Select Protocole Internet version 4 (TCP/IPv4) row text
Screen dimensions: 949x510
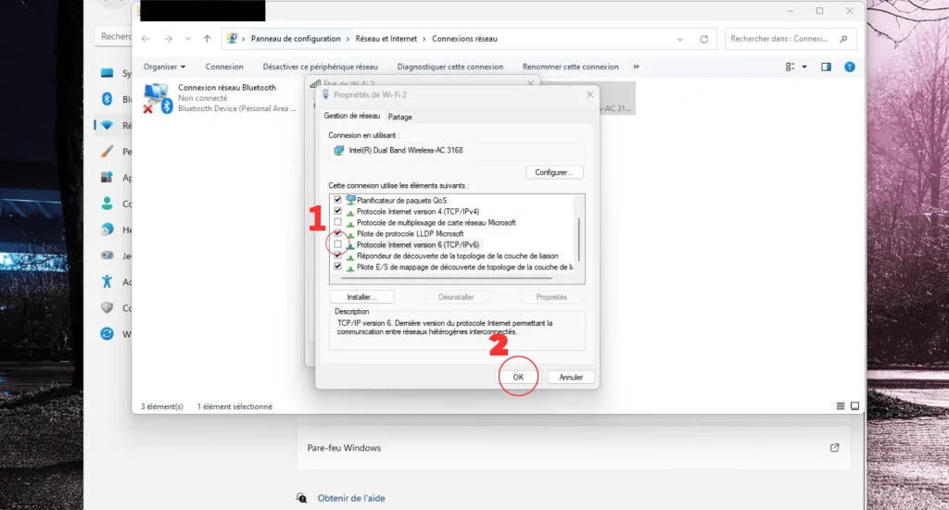(x=418, y=211)
